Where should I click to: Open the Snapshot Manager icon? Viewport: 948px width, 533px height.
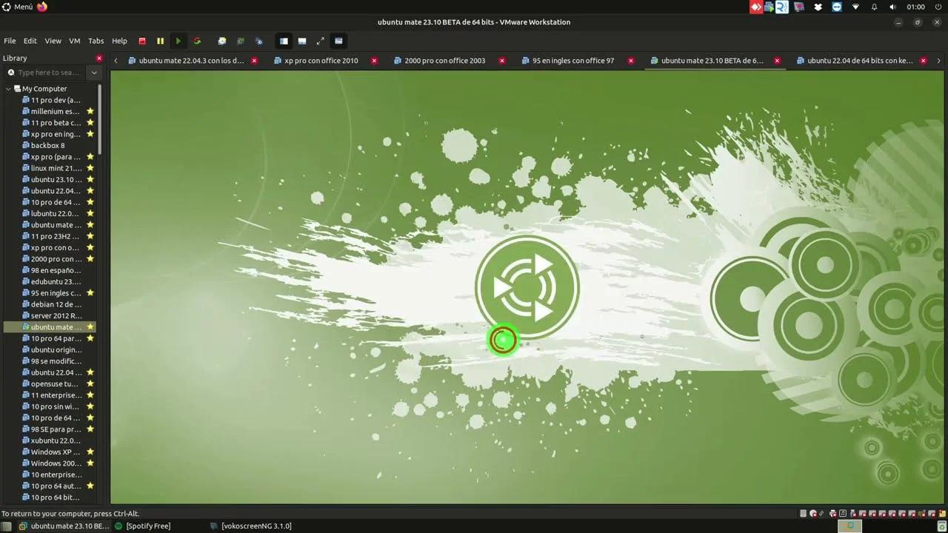point(260,41)
